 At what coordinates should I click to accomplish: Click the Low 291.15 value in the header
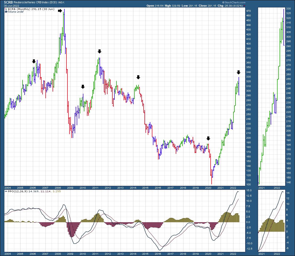coord(190,6)
